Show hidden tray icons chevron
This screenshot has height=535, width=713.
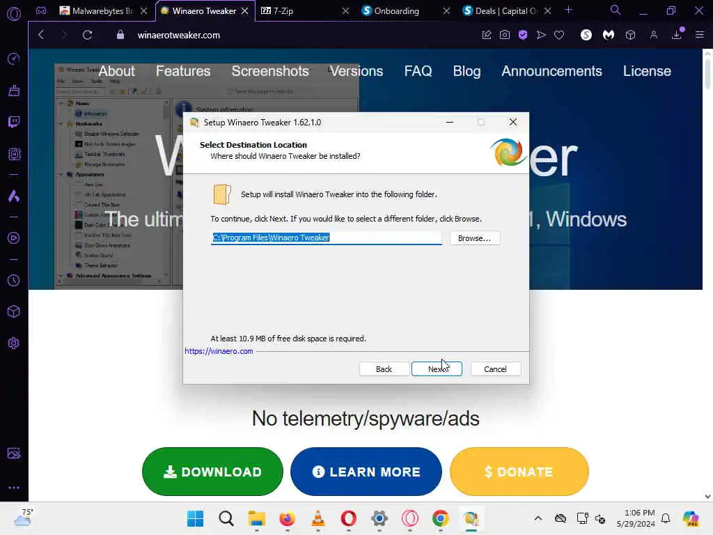click(538, 518)
